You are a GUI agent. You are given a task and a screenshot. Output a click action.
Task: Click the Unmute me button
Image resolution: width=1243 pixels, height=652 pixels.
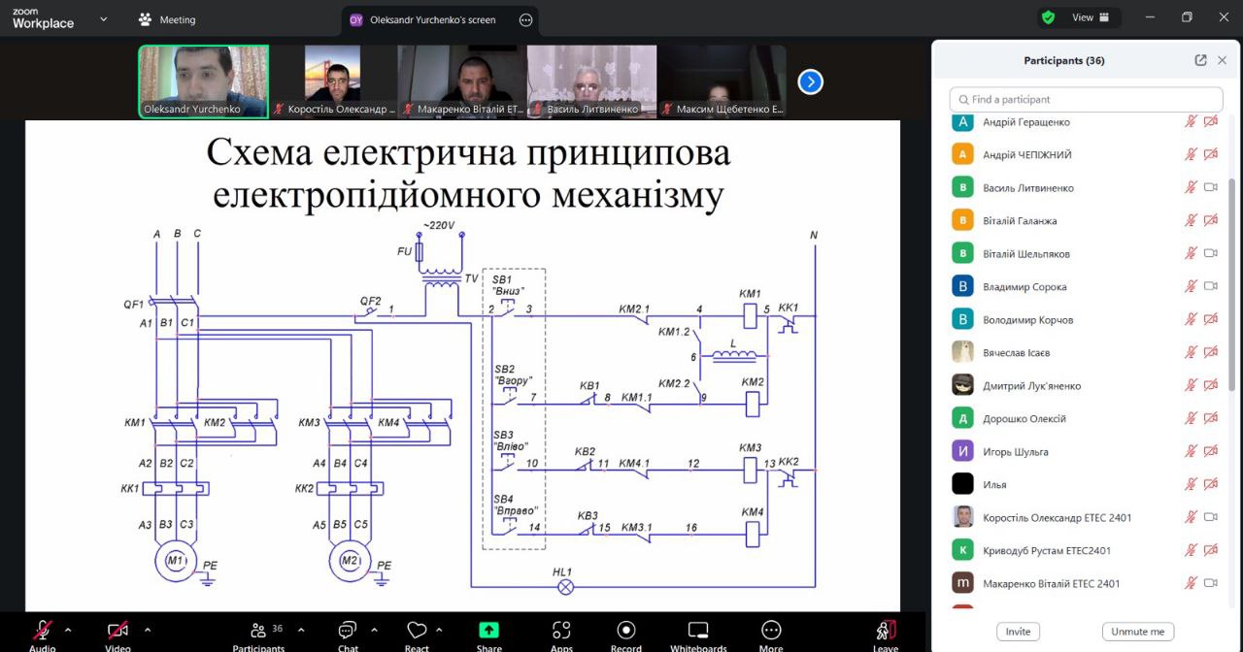1137,632
